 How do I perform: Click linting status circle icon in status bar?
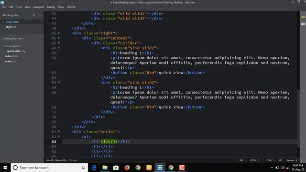click(280, 161)
